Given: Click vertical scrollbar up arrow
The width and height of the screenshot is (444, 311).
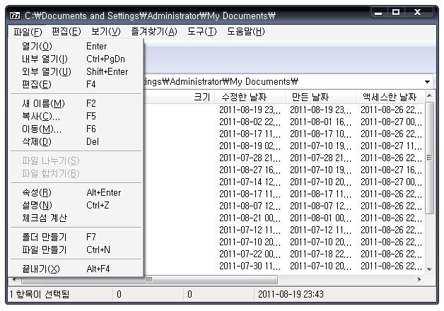Looking at the screenshot, I should 429,95.
